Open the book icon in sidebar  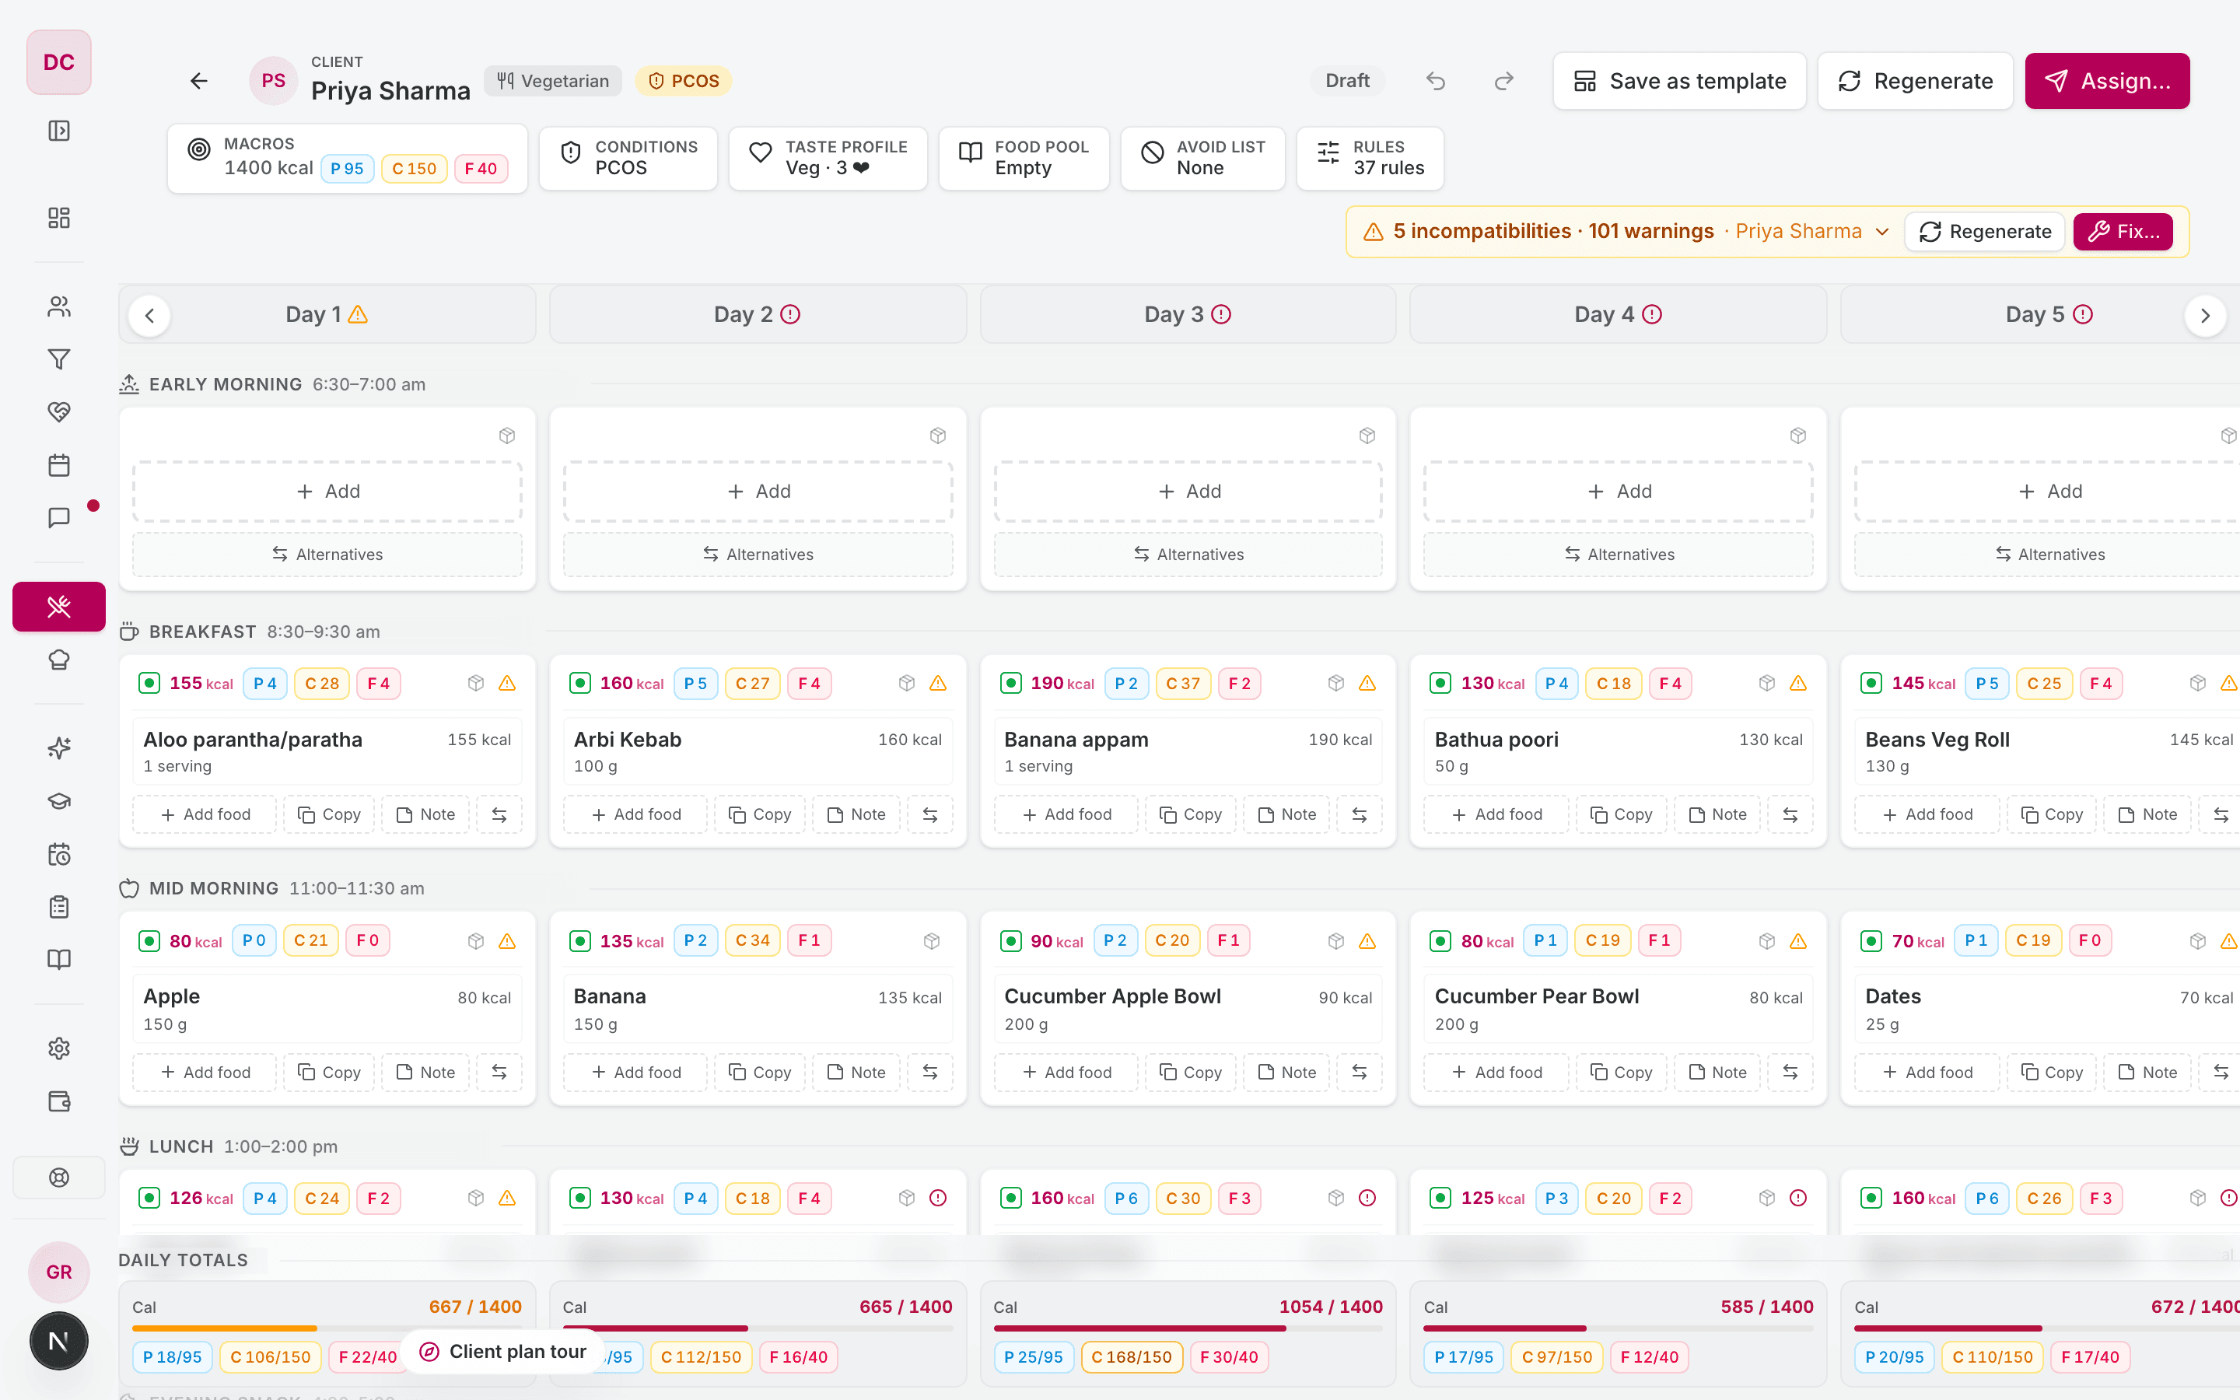[59, 959]
